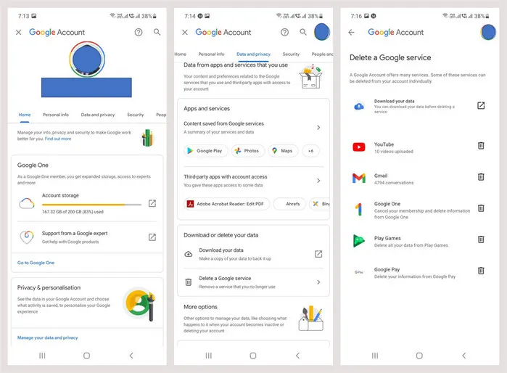Delete the YouTube service via trash icon

481,146
